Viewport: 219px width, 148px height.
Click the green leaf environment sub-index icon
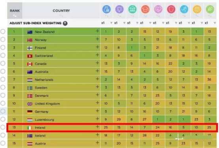click(x=210, y=9)
